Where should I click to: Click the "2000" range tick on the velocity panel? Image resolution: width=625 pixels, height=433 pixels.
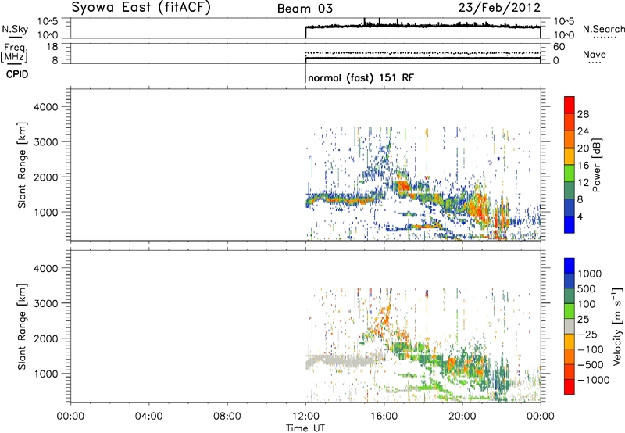46,338
